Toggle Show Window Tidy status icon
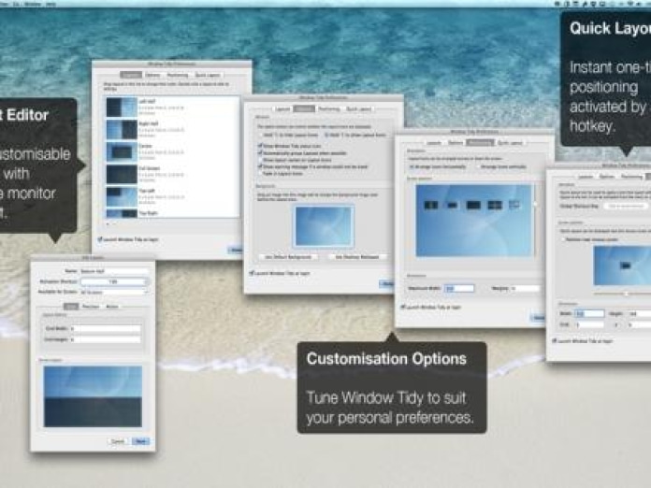This screenshot has height=488, width=651. 260,146
